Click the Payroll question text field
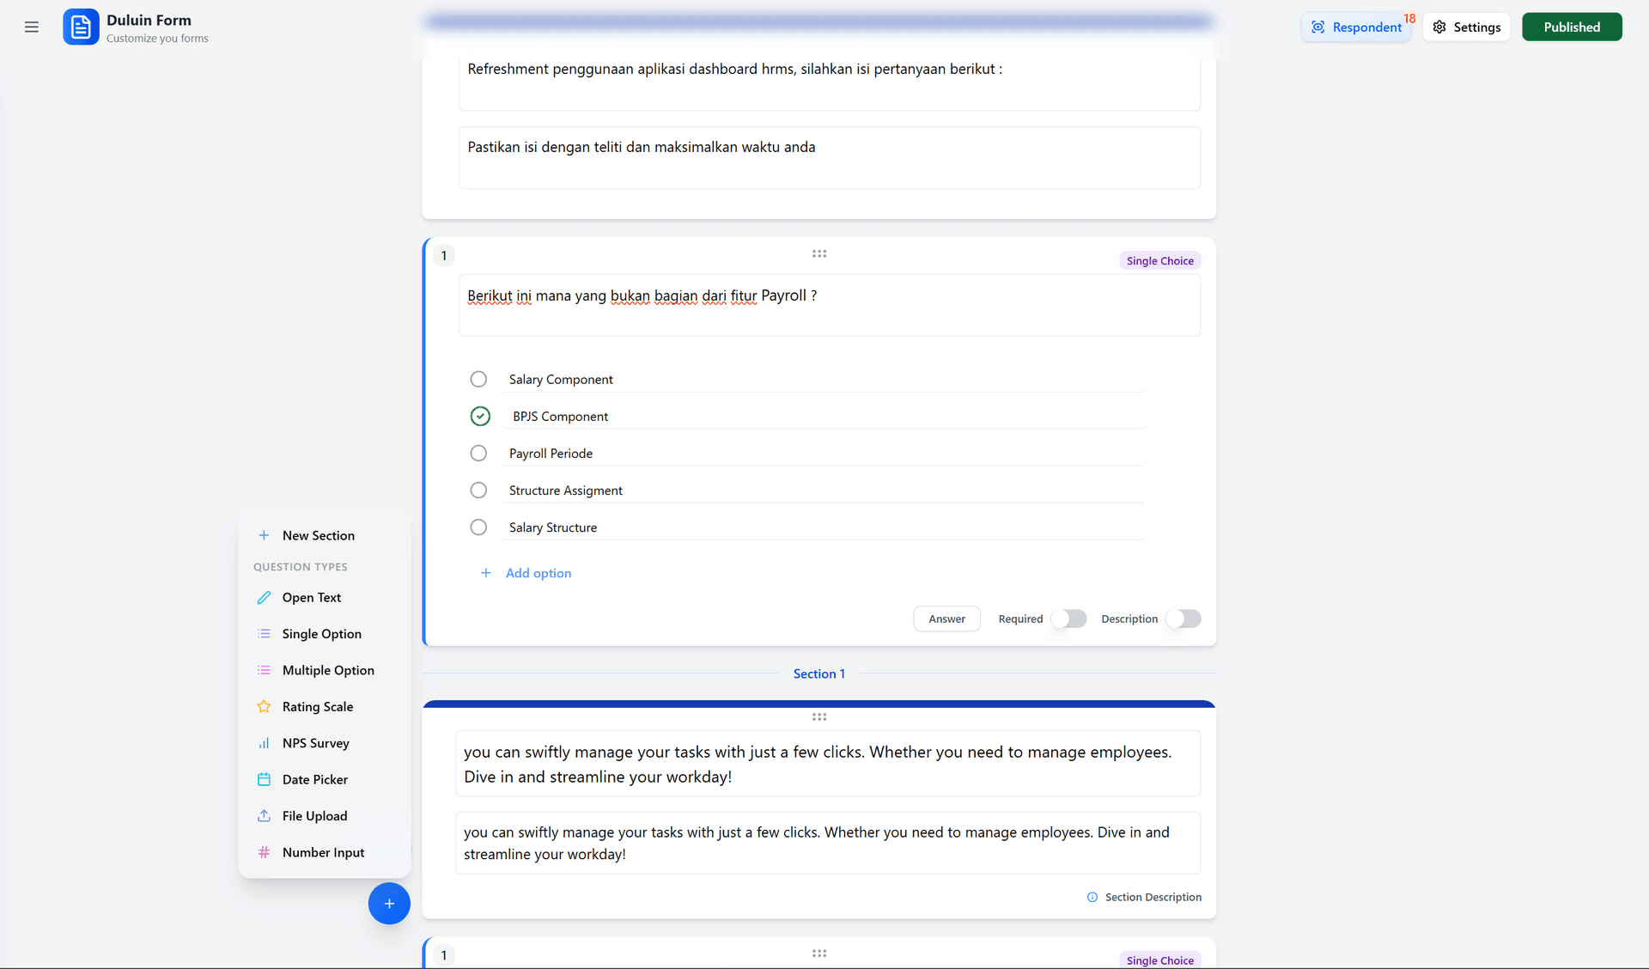The width and height of the screenshot is (1649, 969). coord(829,305)
